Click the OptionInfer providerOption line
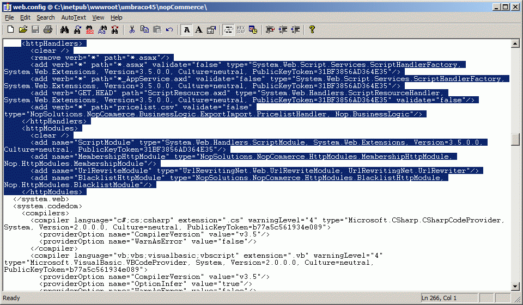 146,284
